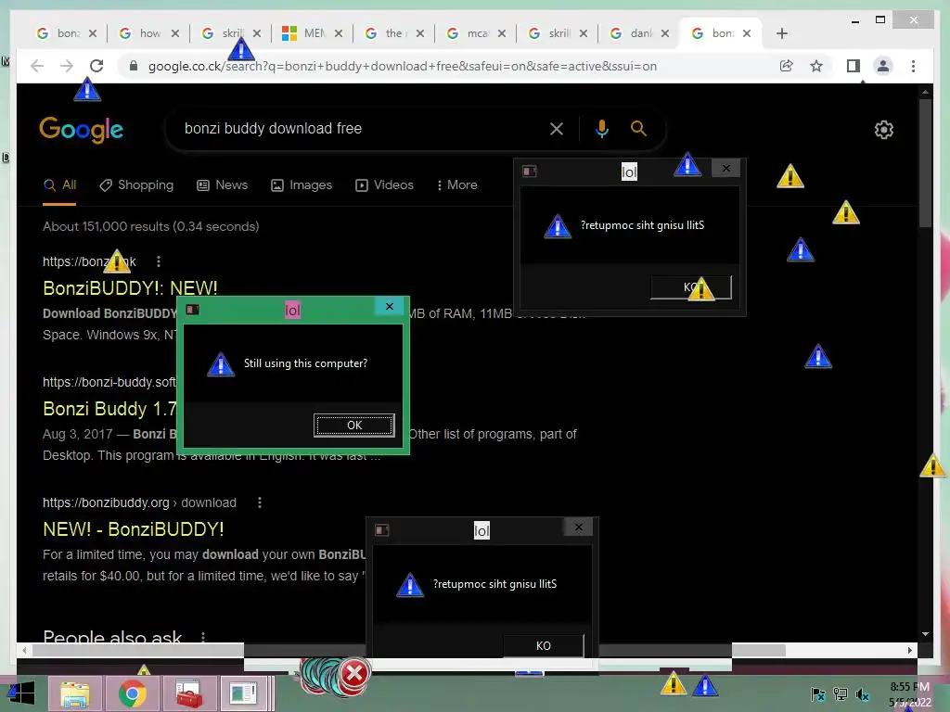This screenshot has width=950, height=712.
Task: Open the 'Bonzi Buddy 1.7' result link
Action: (x=109, y=409)
